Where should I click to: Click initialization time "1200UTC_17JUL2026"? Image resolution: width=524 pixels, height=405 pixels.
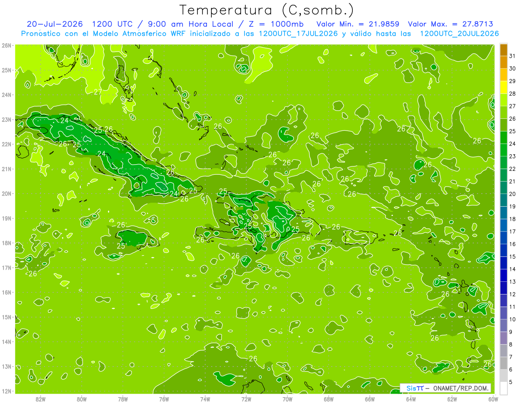[298, 33]
